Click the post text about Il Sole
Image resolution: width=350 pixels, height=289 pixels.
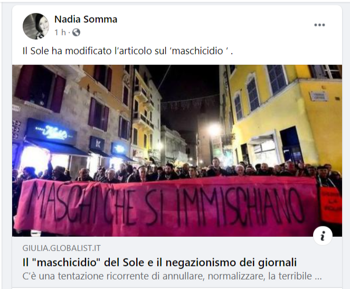[x=128, y=51]
